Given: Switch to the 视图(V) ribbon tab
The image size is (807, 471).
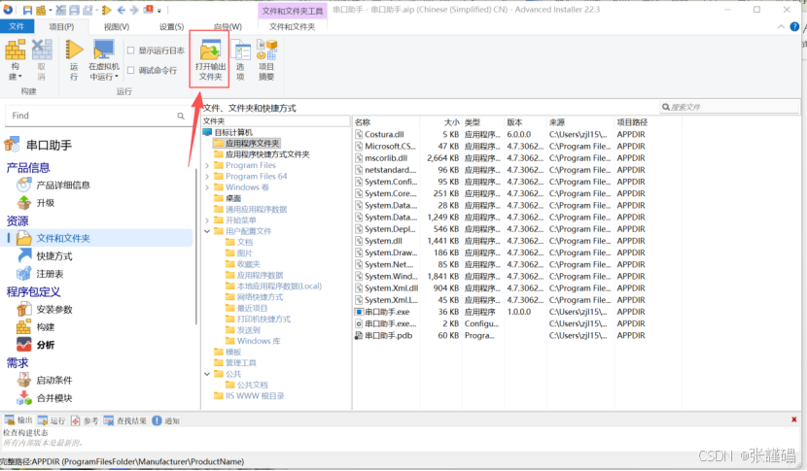Looking at the screenshot, I should 117,27.
